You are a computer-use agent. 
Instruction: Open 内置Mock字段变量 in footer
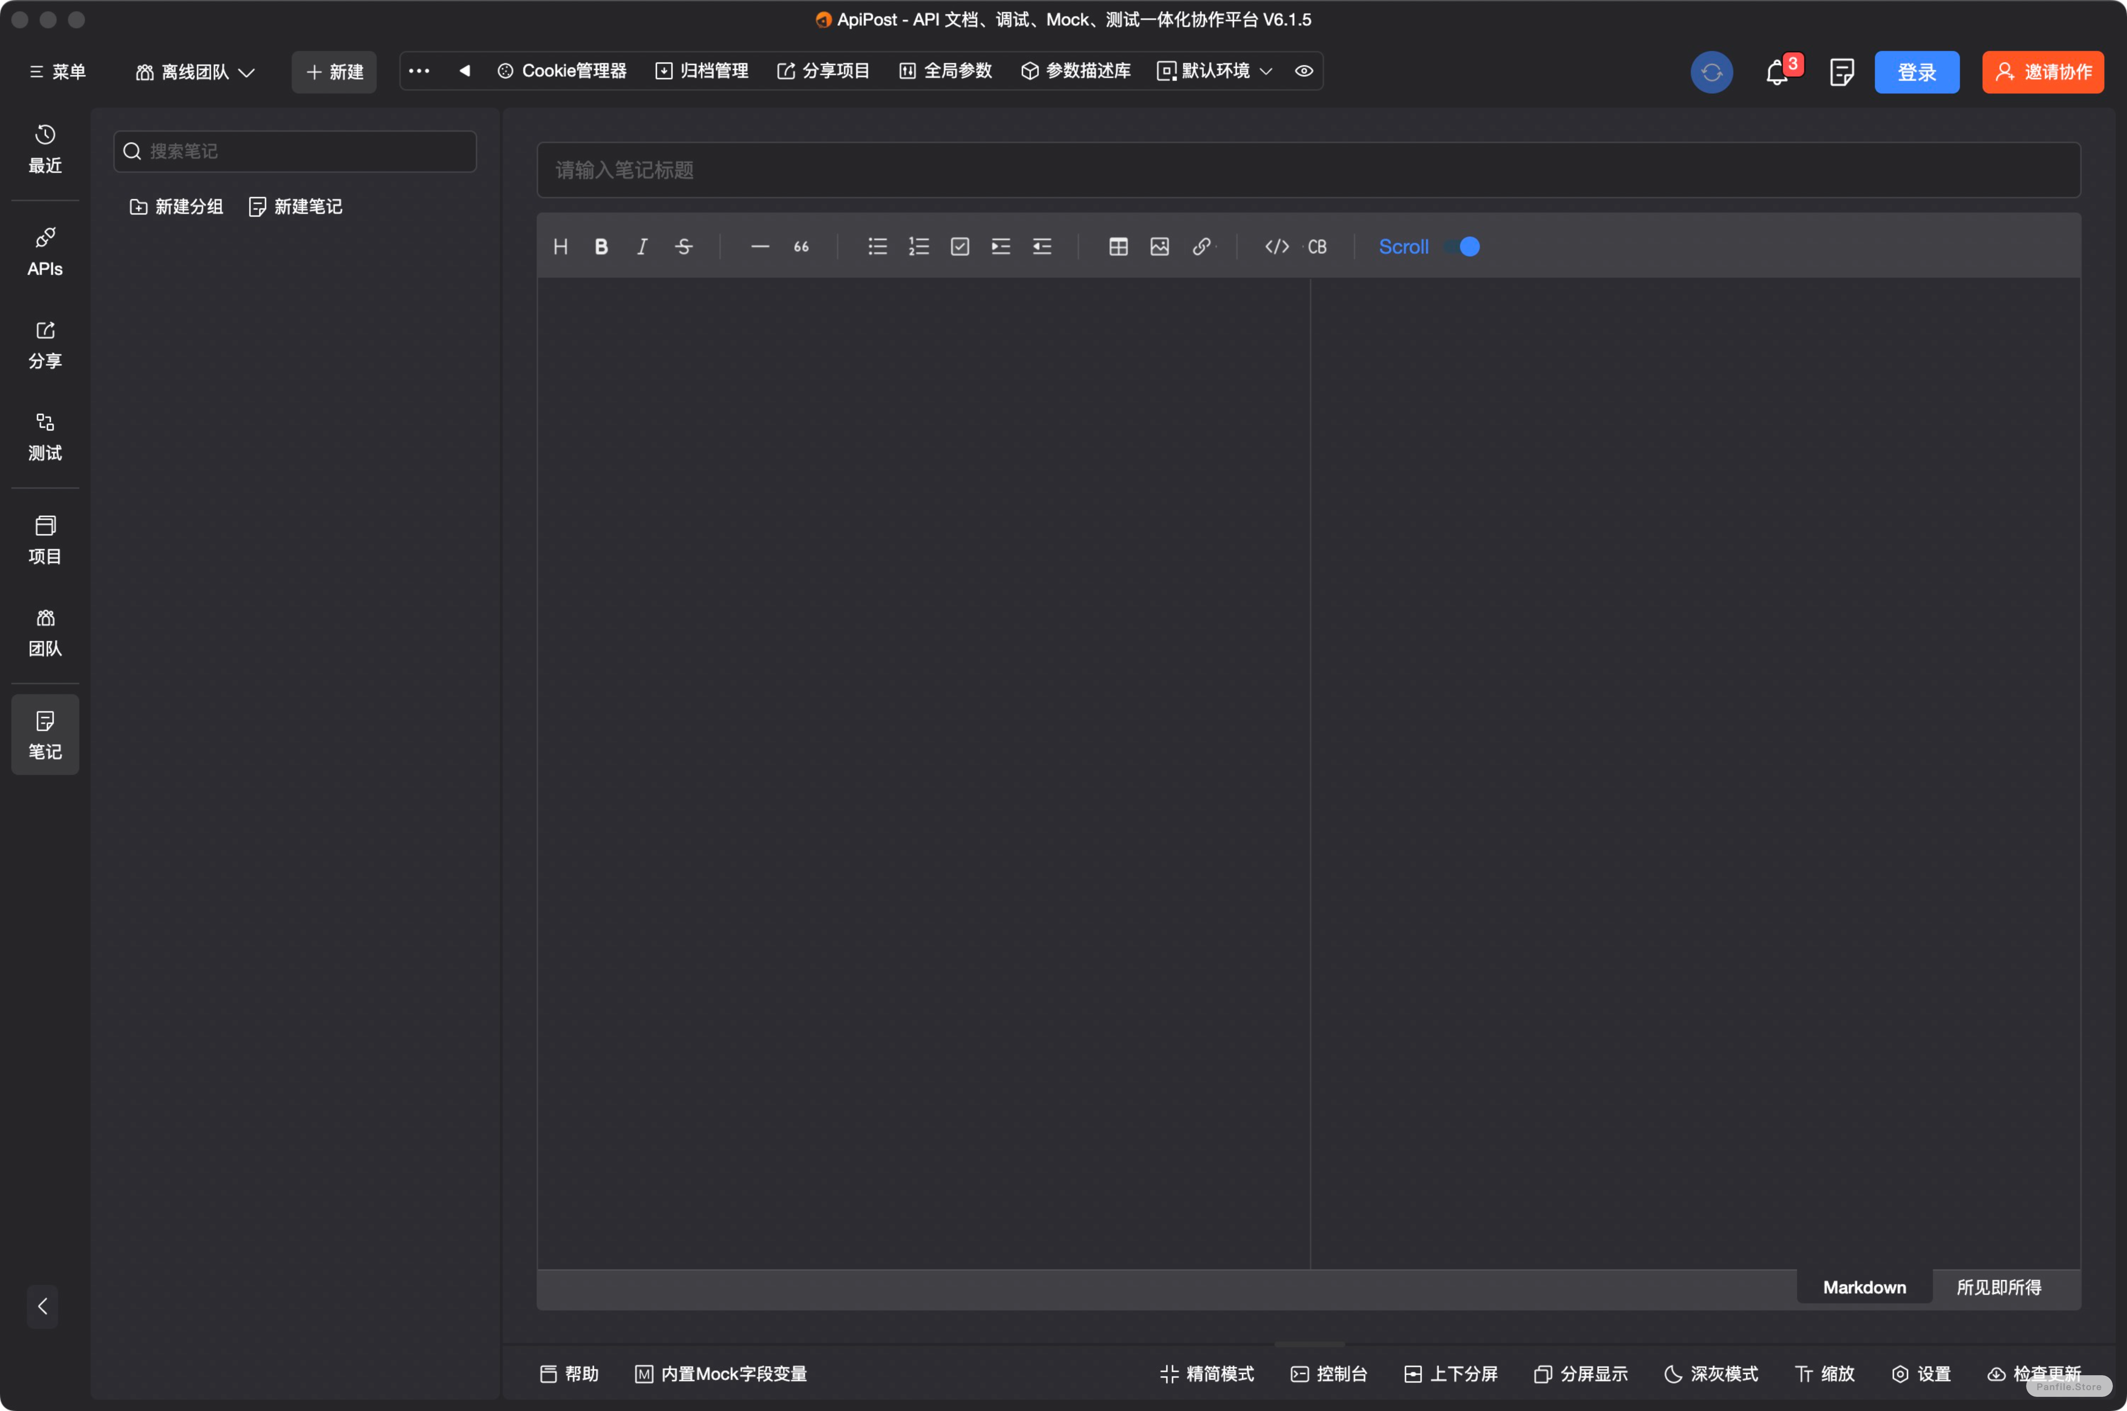(x=720, y=1374)
